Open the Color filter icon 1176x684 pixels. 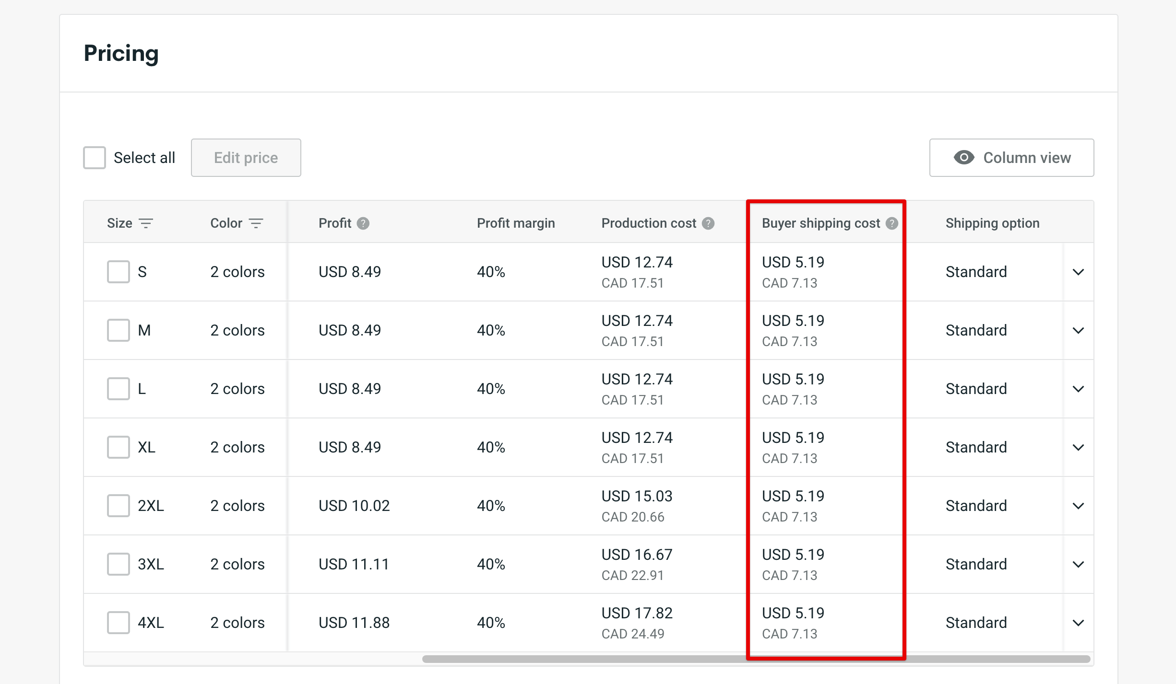[x=256, y=223]
